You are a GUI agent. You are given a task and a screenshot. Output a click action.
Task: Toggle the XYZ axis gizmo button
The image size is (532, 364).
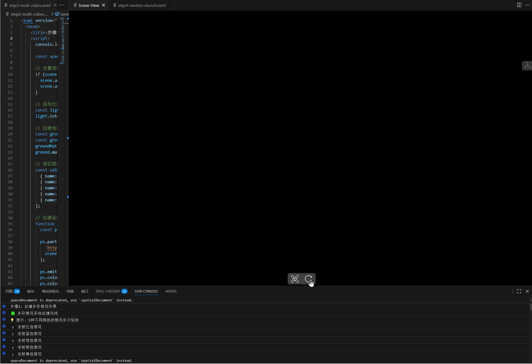(527, 65)
